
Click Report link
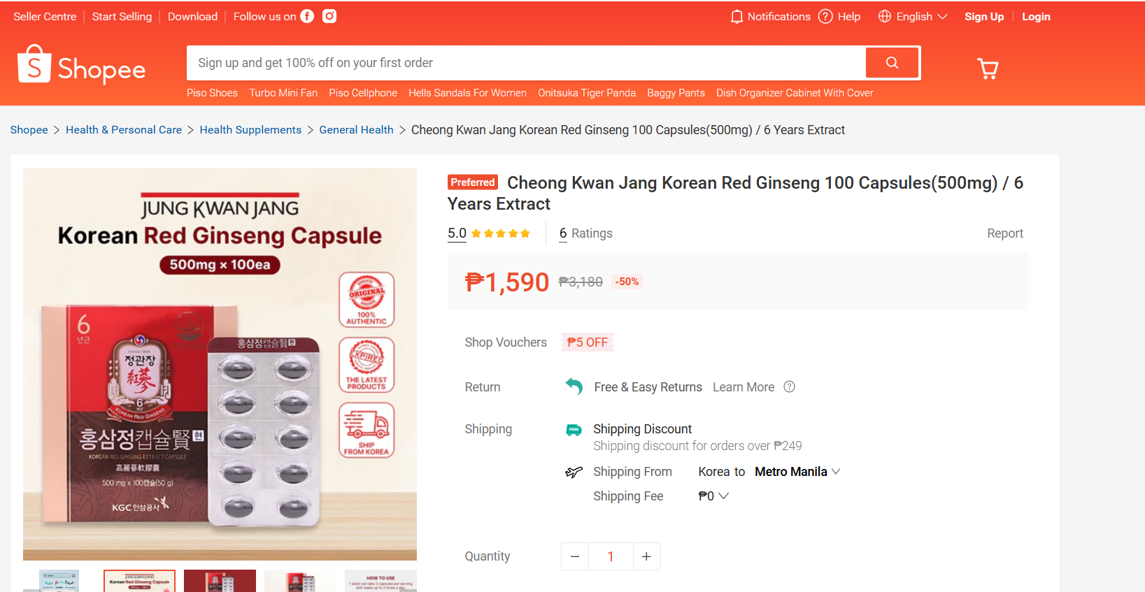pos(1005,233)
